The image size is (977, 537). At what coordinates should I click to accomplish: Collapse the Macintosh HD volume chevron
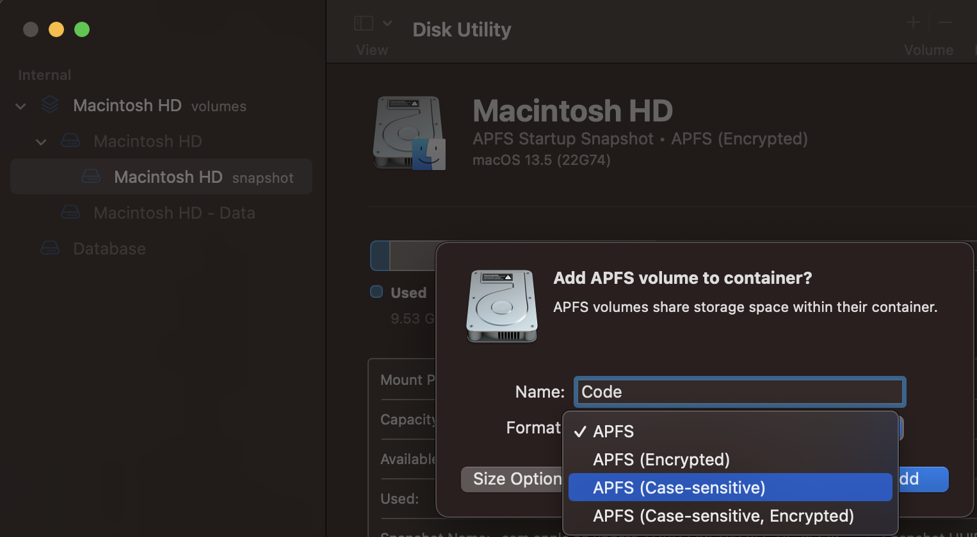coord(41,142)
